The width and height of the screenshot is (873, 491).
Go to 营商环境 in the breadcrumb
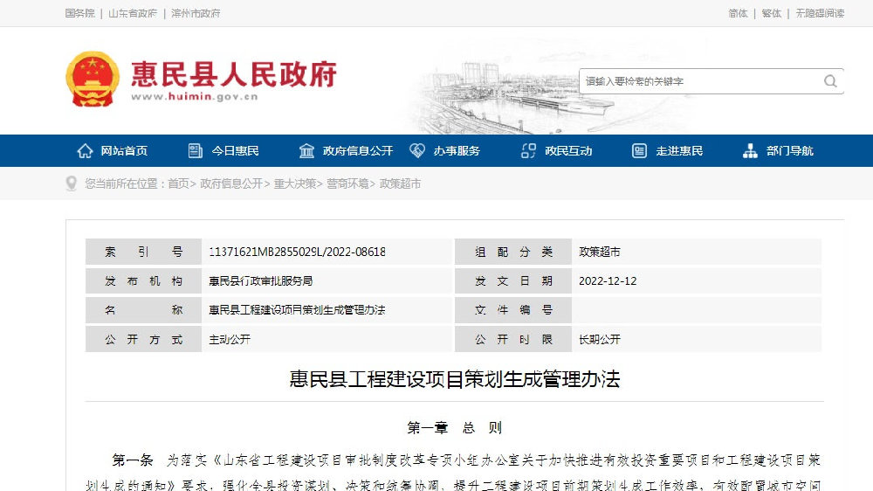(347, 184)
